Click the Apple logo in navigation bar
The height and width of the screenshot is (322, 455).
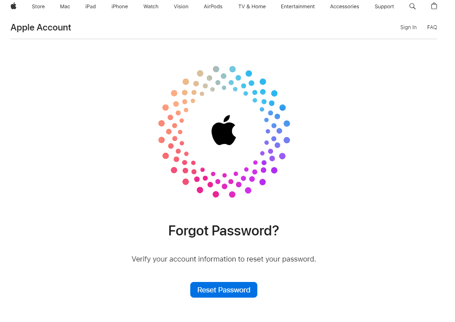pos(13,6)
